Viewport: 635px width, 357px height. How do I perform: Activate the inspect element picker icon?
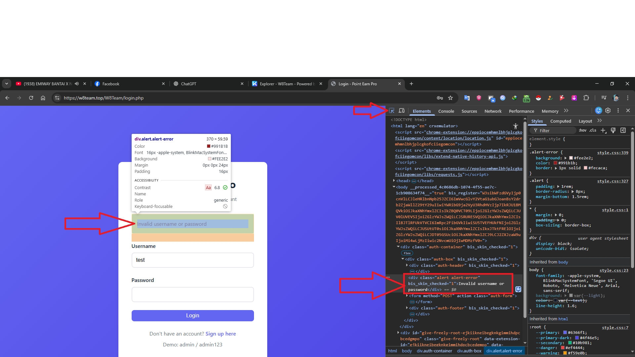(x=392, y=111)
